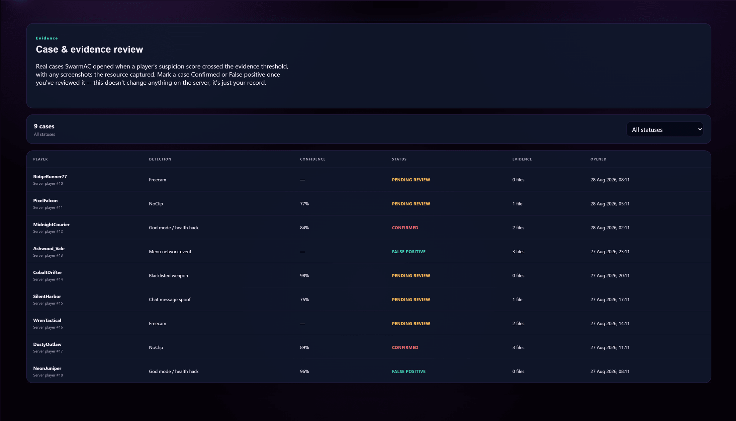The height and width of the screenshot is (421, 736).
Task: Select SilentHarbor Chat message spoof row
Action: (369, 300)
